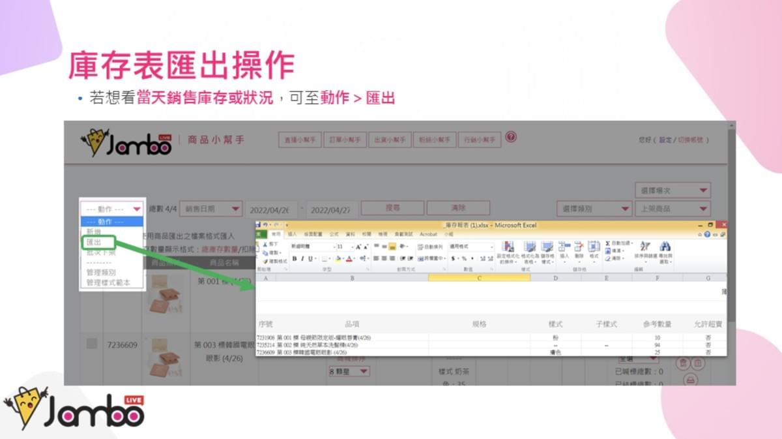Open the Excel 常用 (Home) tab
This screenshot has height=439, width=782.
276,234
